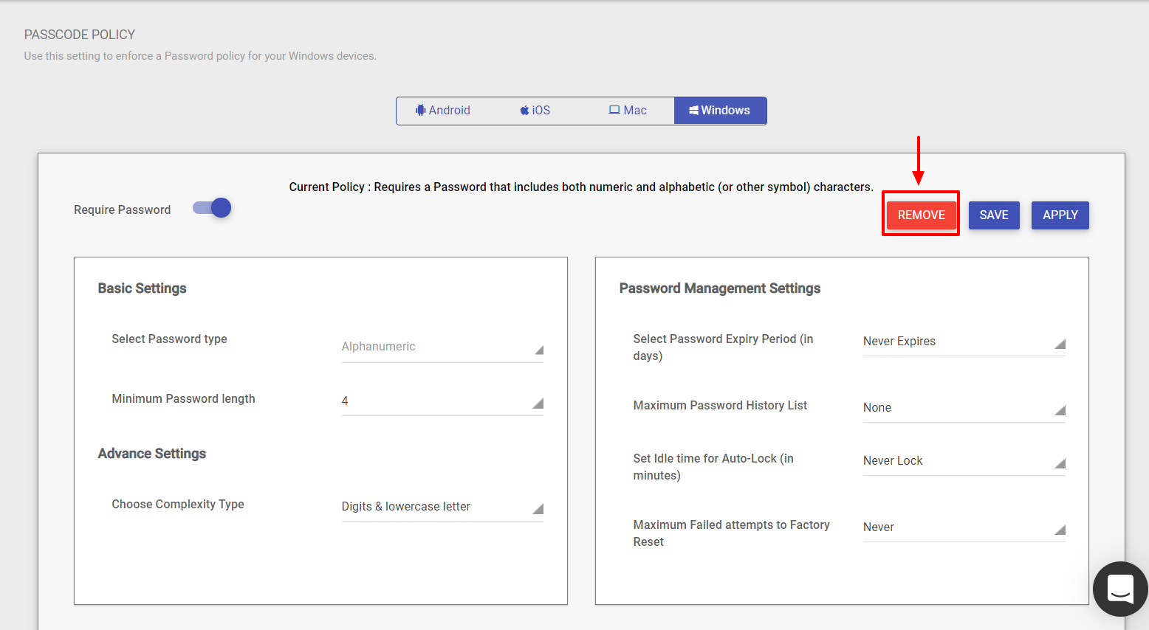
Task: Expand the Choose Complexity Type dropdown
Action: pyautogui.click(x=442, y=507)
